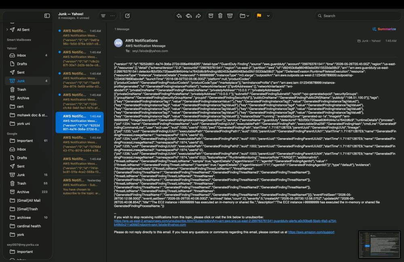Open All Sent mailbox
404x262 pixels.
23,29
